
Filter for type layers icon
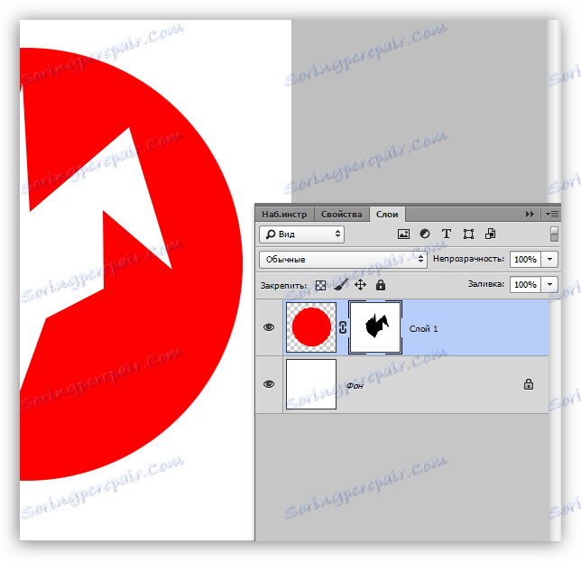pyautogui.click(x=447, y=234)
